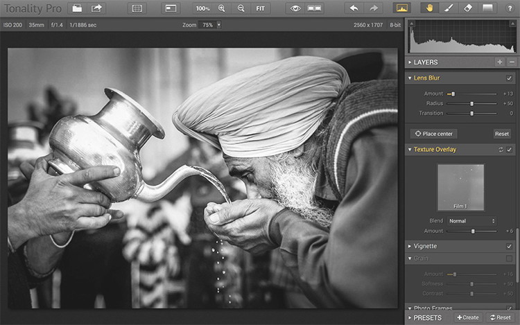Click the Undo arrow

(354, 8)
